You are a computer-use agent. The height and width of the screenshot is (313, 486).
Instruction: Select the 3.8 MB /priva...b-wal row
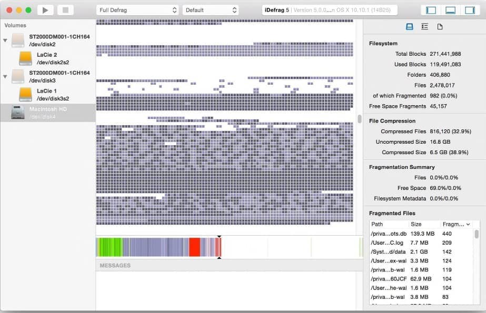click(x=421, y=297)
